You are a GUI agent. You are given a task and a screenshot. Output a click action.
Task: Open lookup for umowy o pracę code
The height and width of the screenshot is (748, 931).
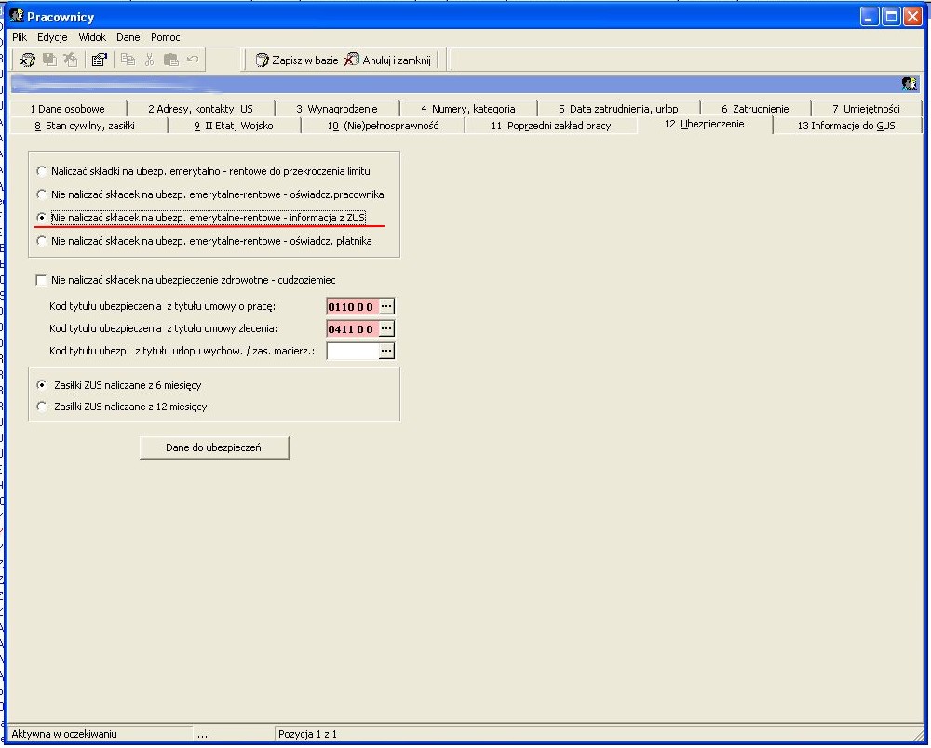386,306
